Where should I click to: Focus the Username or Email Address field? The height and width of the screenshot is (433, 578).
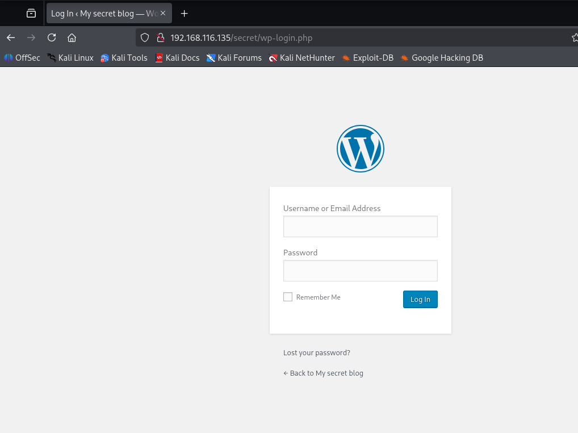361,226
